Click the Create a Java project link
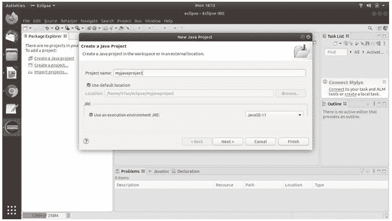392x221 pixels. pyautogui.click(x=54, y=58)
